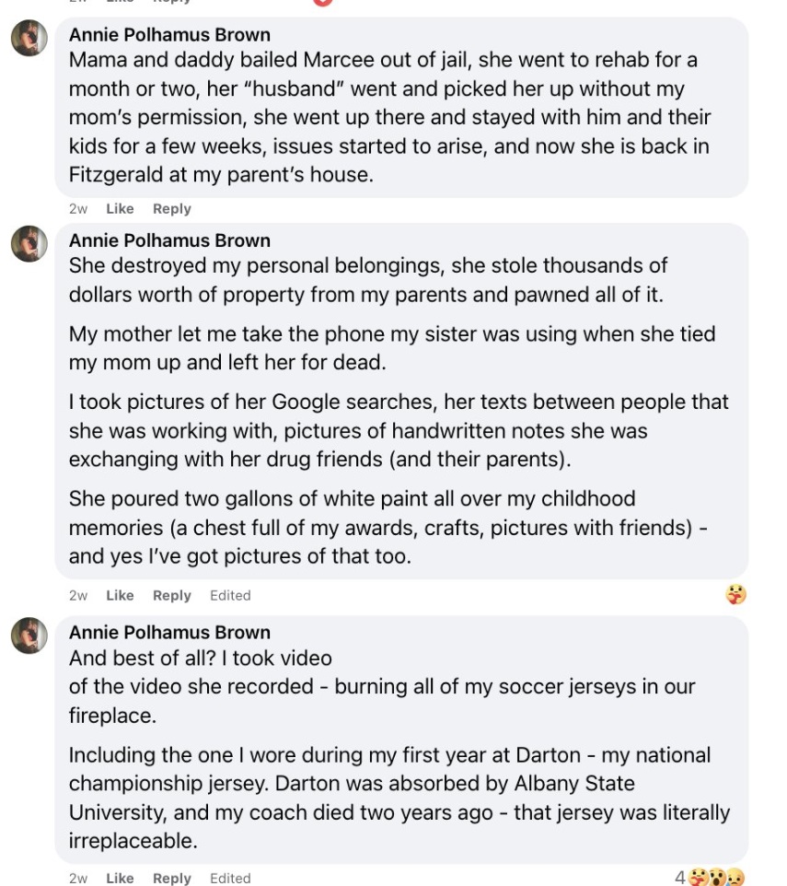Click the 2w timestamp on the first comment
This screenshot has width=787, height=886.
pos(77,208)
